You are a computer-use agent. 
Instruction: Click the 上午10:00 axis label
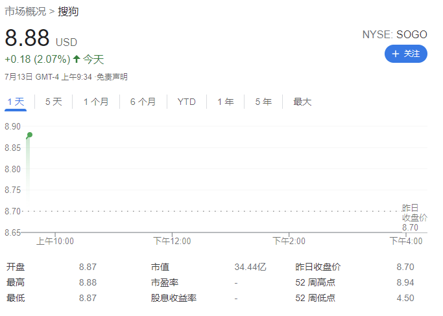pos(55,241)
